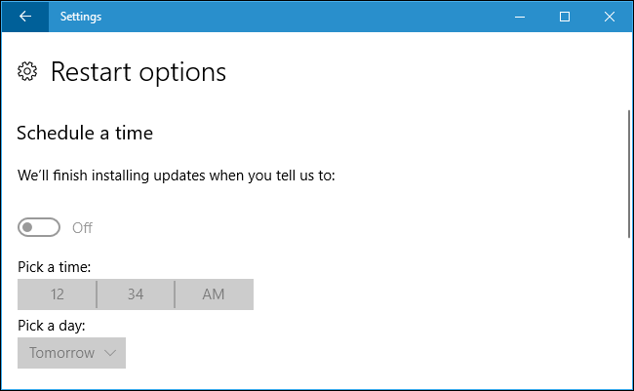
Task: Click the vertical scrollbar on the right edge
Action: click(x=629, y=176)
